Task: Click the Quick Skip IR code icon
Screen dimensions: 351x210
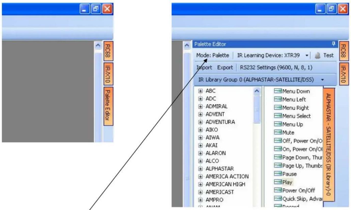Action: pyautogui.click(x=278, y=199)
